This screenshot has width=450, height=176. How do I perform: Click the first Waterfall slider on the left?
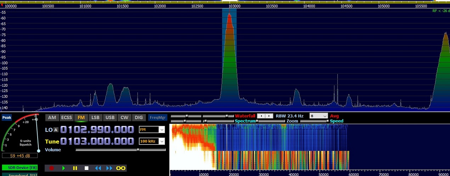point(186,116)
